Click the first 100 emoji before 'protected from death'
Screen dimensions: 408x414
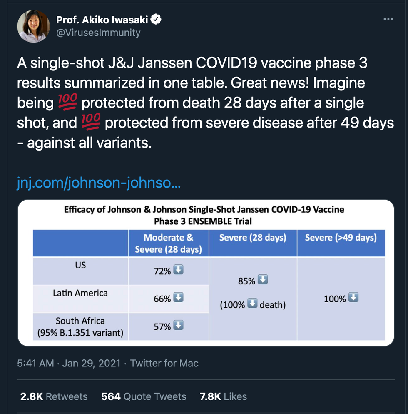pyautogui.click(x=67, y=103)
